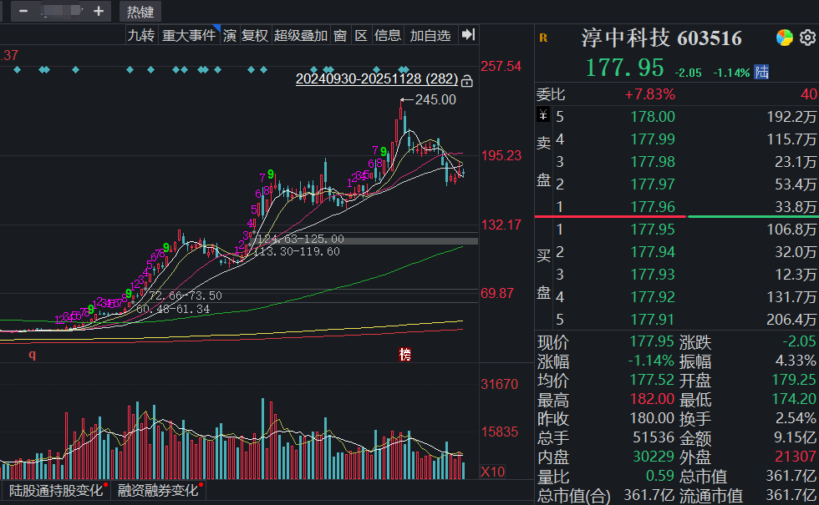Click the 换手 2.54% value
Screen dimensions: 819x505
[796, 418]
